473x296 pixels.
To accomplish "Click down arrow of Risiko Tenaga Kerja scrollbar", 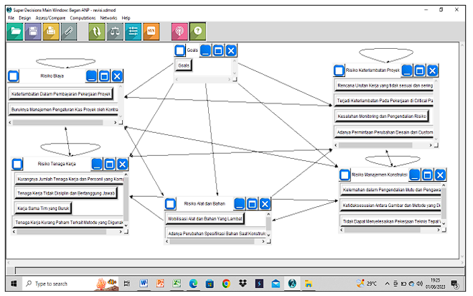I will point(126,226).
